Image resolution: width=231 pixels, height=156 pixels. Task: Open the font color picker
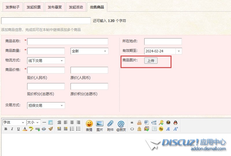[25, 129]
